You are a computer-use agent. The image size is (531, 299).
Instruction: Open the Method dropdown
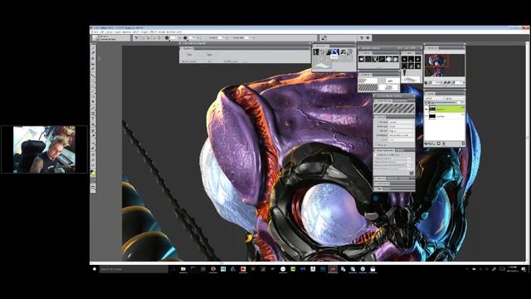(402, 131)
